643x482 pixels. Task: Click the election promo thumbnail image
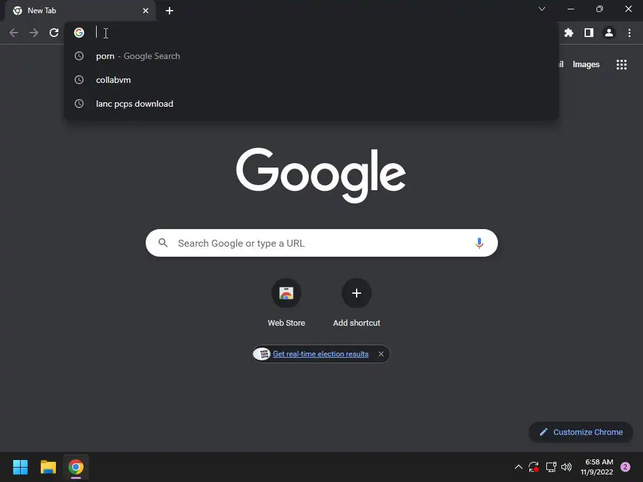(x=262, y=354)
